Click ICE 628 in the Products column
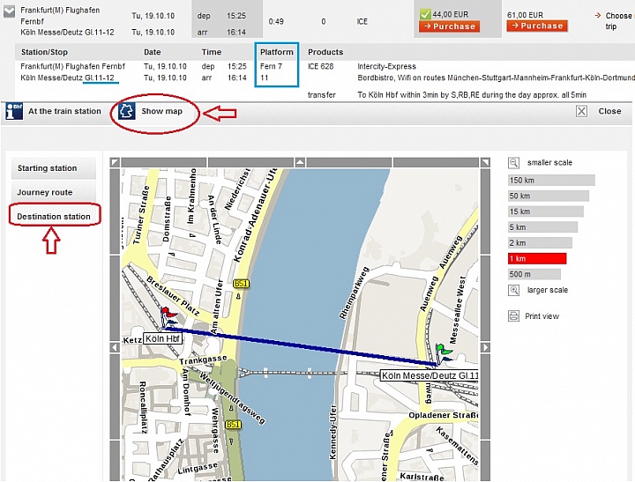Viewport: 635px width, 482px height. point(321,66)
